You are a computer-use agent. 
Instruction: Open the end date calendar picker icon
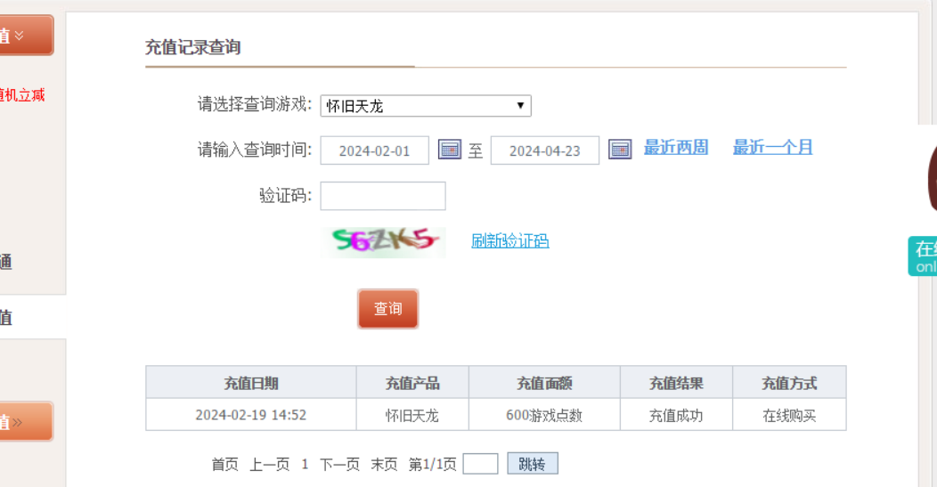pyautogui.click(x=620, y=150)
